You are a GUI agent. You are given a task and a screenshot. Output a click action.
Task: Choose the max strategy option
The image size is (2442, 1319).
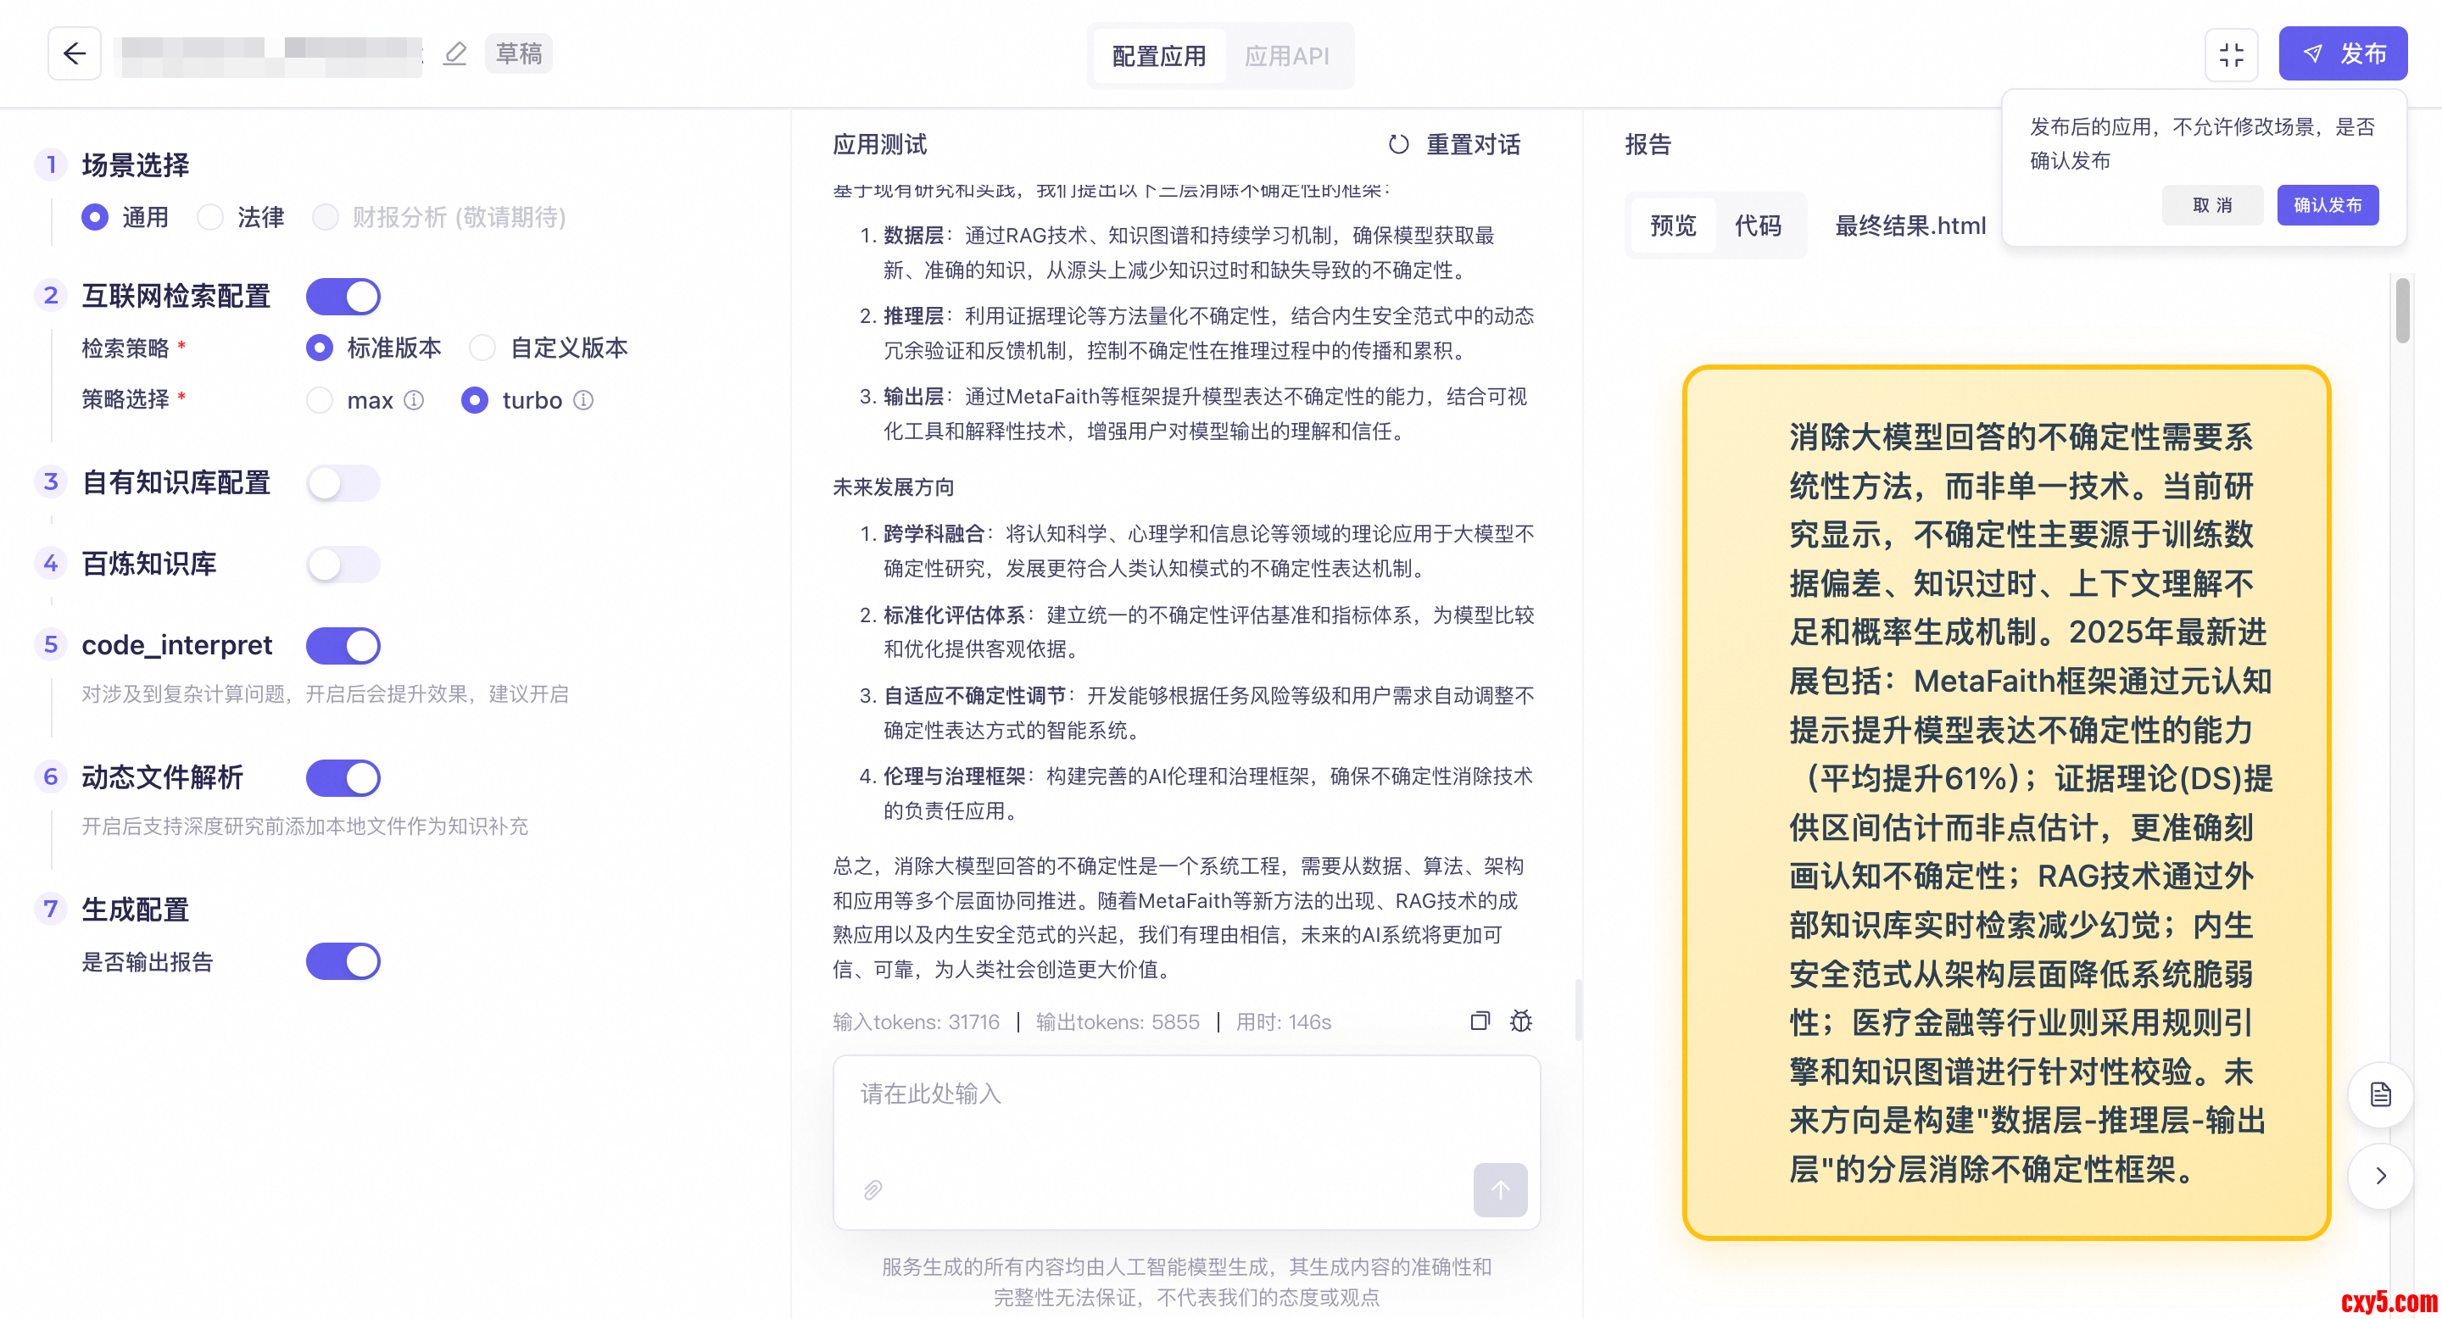pyautogui.click(x=321, y=400)
